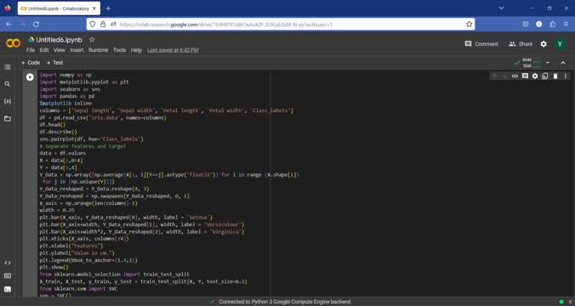575x306 pixels.
Task: Open the code snippets icon
Action: 8,263
